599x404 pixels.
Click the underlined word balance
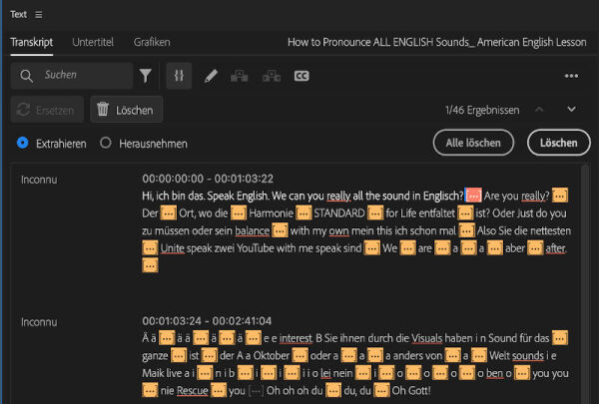click(253, 230)
